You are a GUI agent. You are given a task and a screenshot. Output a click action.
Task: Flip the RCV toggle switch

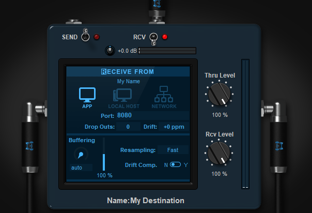point(153,39)
